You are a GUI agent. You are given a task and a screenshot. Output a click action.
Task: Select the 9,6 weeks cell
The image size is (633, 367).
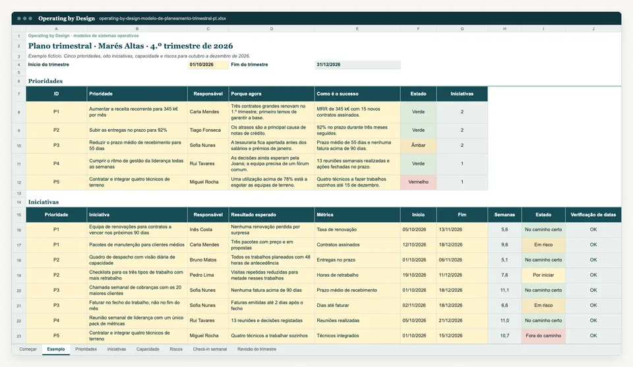coord(504,245)
